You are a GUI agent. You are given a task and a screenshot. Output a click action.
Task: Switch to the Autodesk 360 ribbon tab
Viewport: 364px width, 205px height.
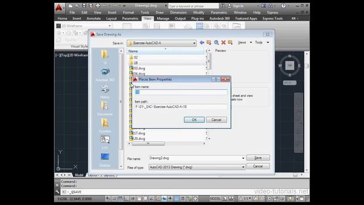220,18
